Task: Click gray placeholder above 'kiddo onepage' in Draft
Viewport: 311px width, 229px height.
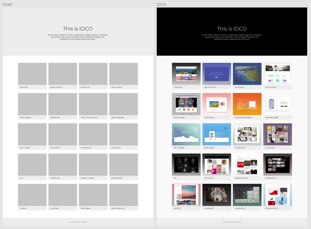Action: point(32,104)
